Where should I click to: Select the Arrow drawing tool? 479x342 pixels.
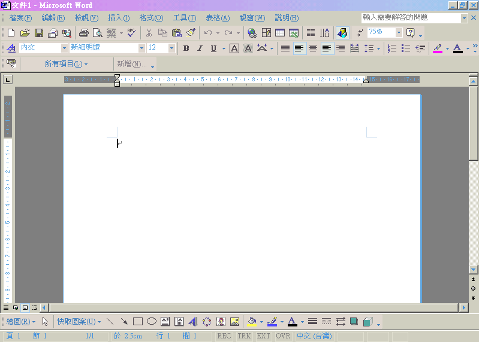124,322
